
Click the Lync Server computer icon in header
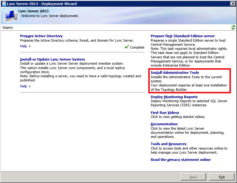(11, 16)
